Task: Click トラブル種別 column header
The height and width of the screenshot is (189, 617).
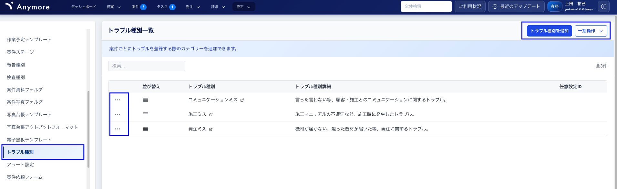Action: pos(202,87)
